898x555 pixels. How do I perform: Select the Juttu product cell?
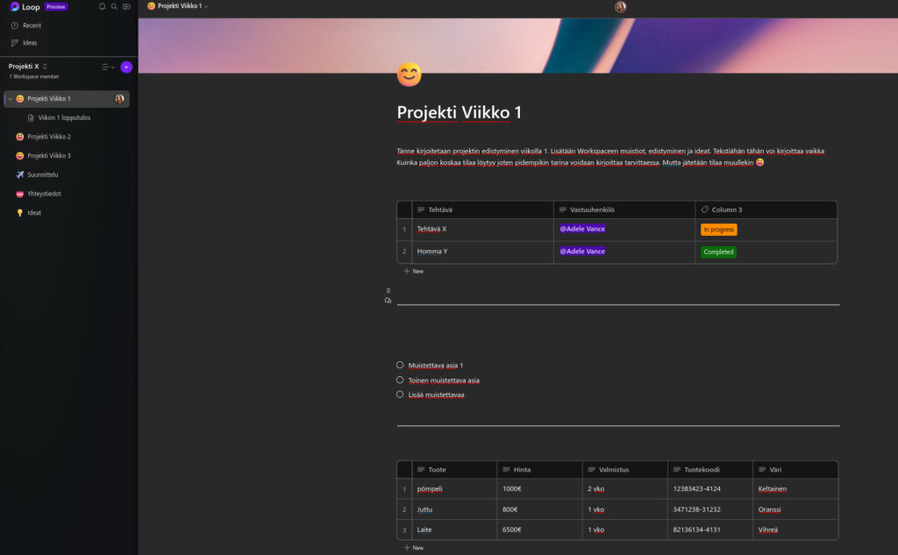coord(454,509)
